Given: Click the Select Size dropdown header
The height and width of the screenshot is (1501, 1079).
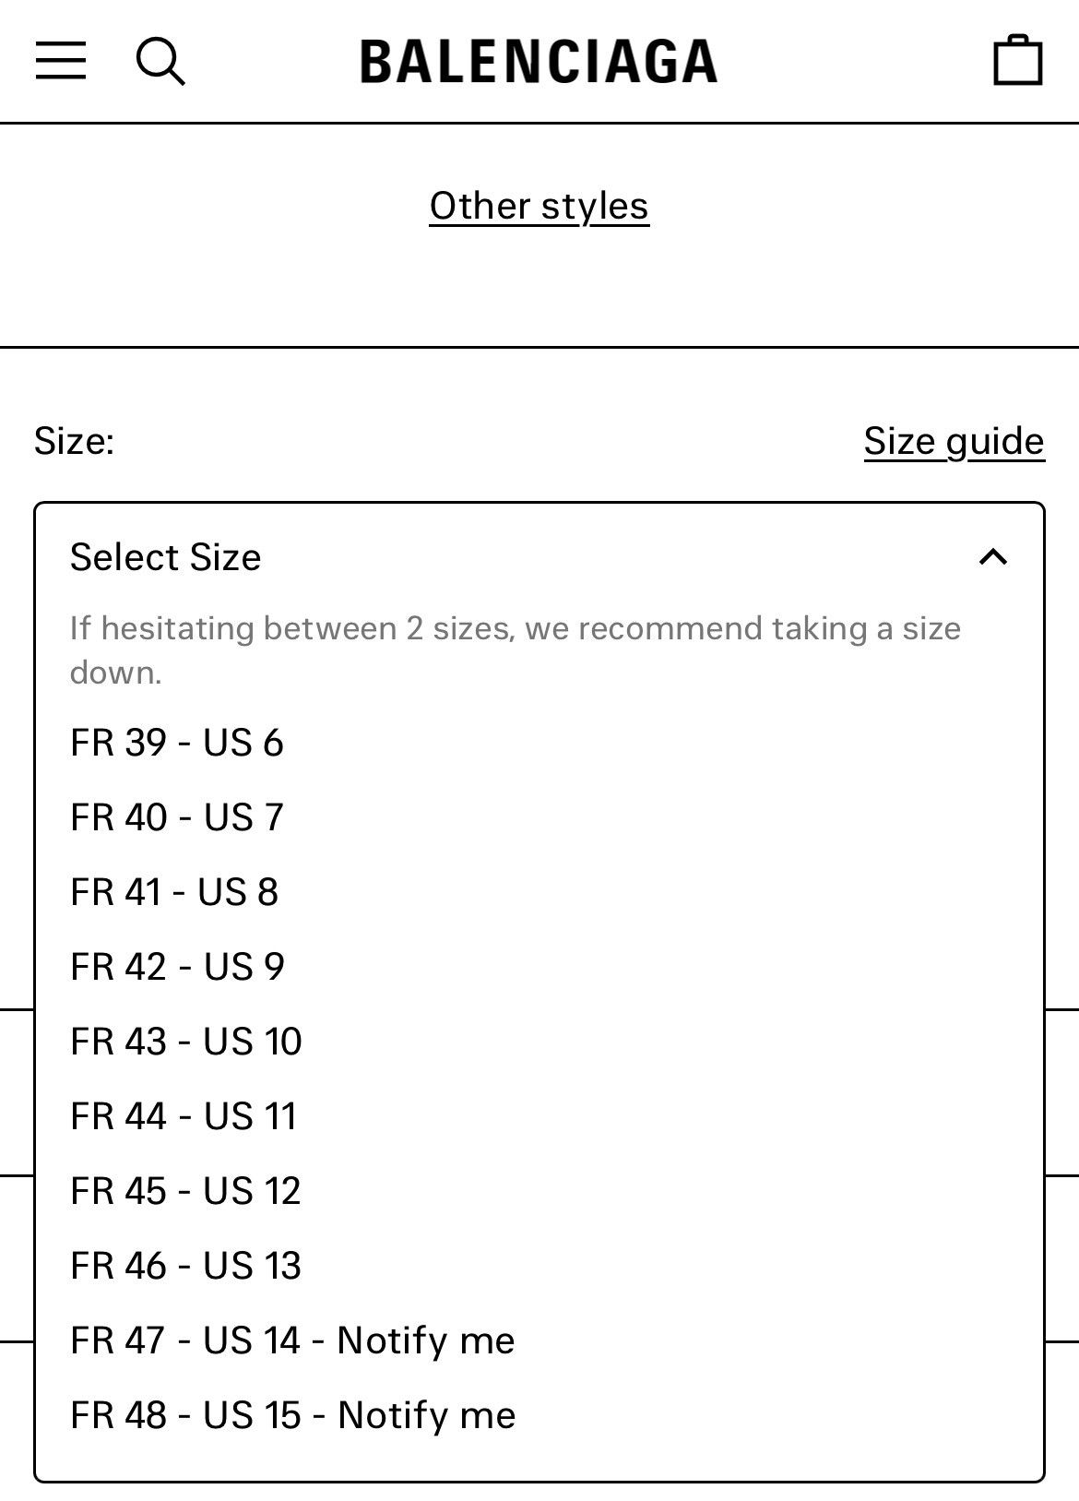Looking at the screenshot, I should [539, 557].
